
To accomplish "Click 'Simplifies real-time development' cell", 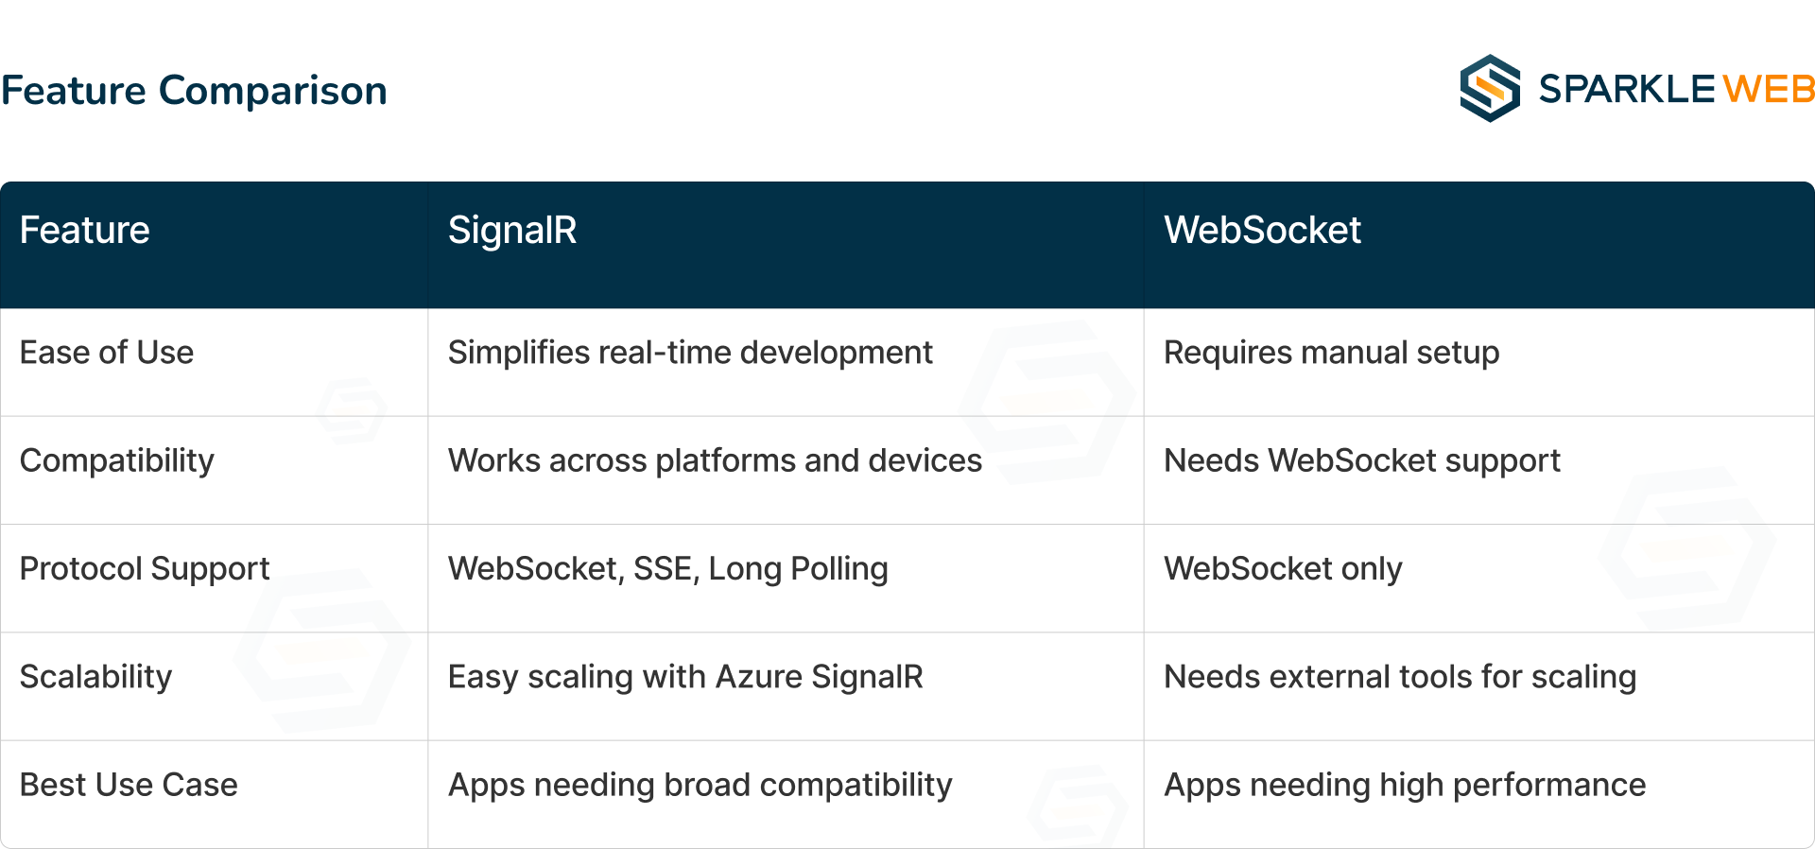I will [x=690, y=353].
